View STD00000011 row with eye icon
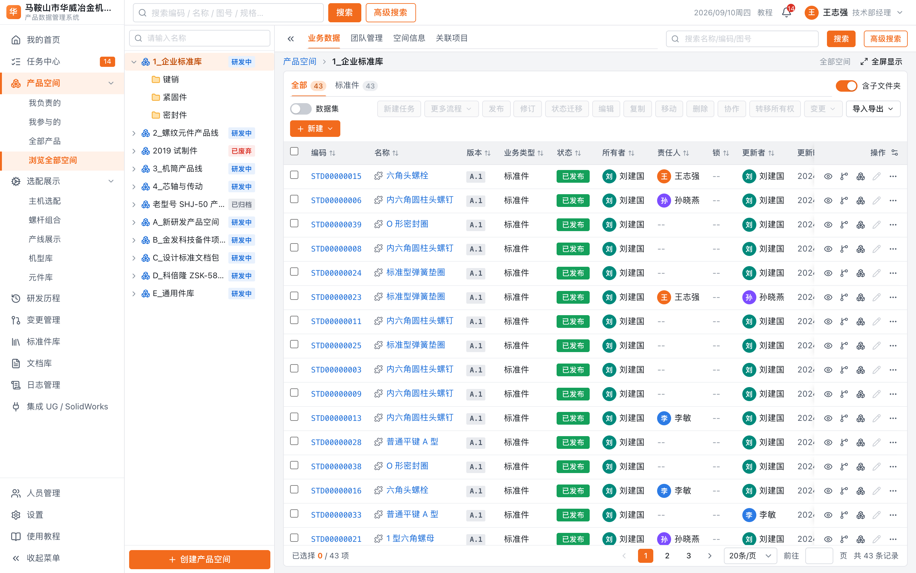The height and width of the screenshot is (573, 916). [828, 322]
